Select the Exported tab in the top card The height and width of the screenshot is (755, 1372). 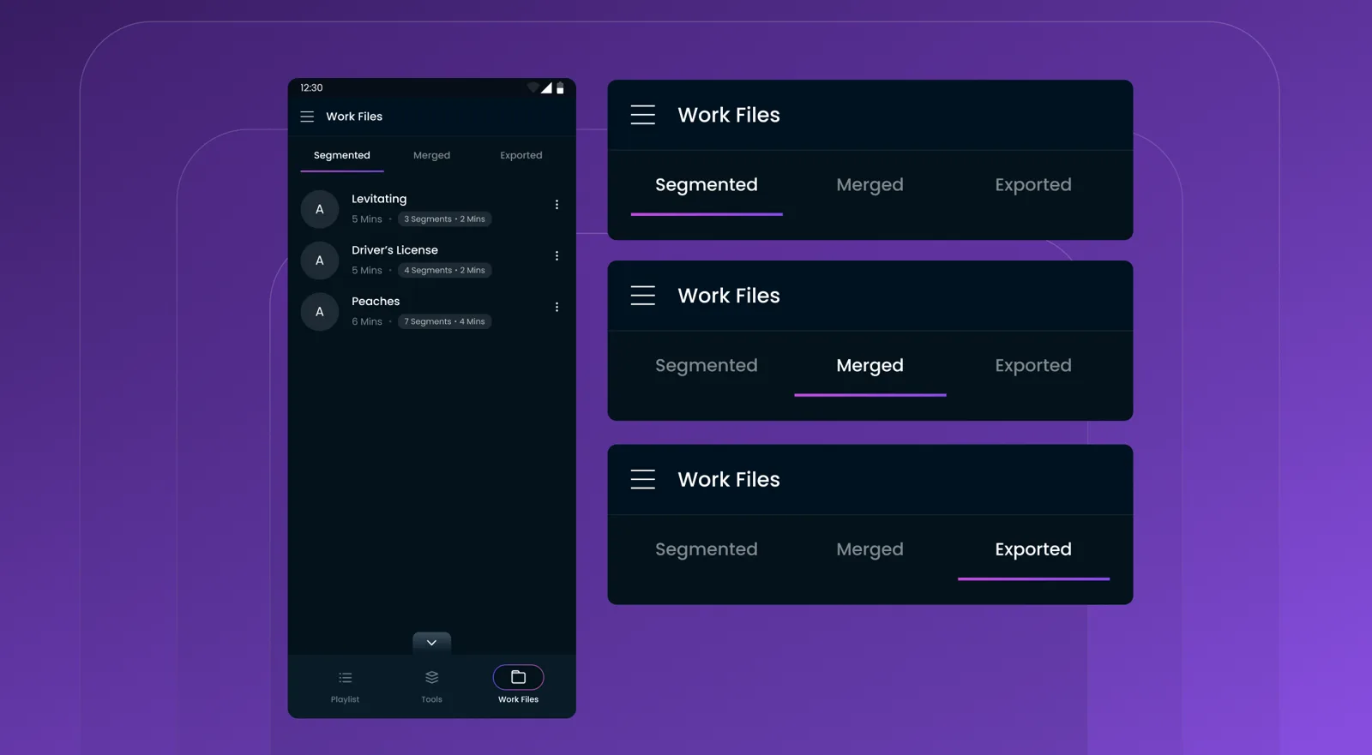coord(1033,185)
